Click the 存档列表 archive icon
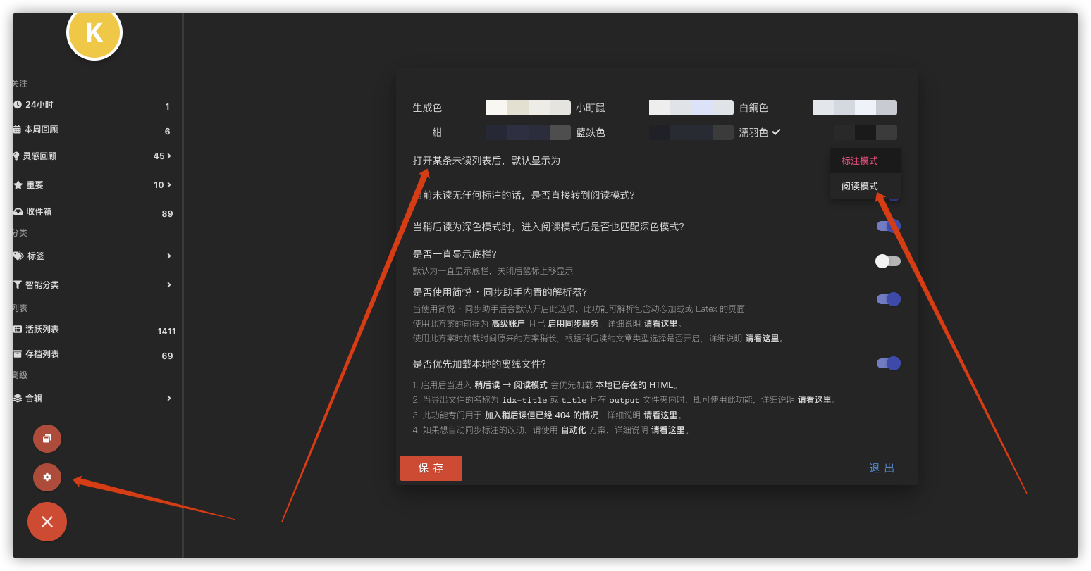 click(18, 354)
